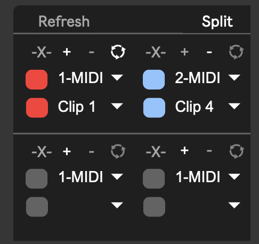This screenshot has height=244, width=259.
Task: Click the plus icon in bottom-right gray slot
Action: point(184,151)
